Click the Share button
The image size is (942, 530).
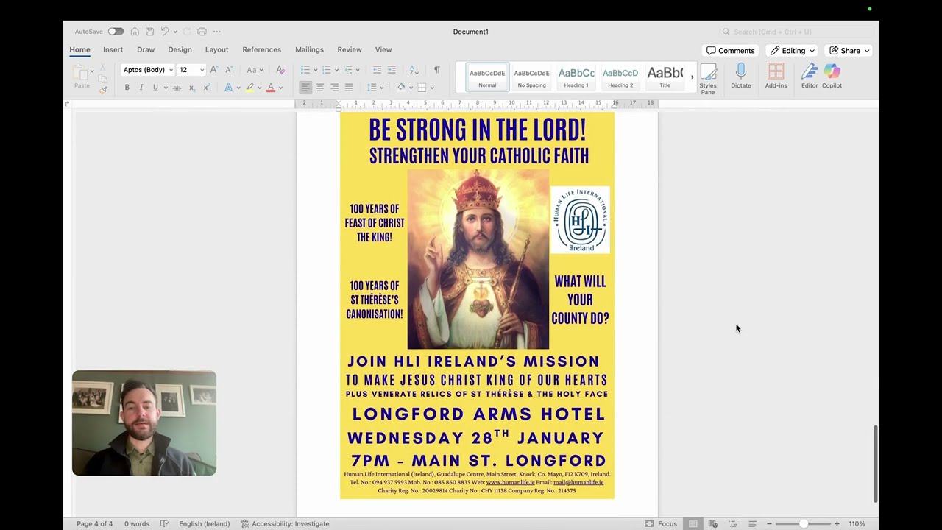click(x=849, y=51)
